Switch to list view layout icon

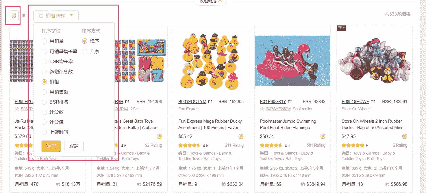tap(23, 15)
